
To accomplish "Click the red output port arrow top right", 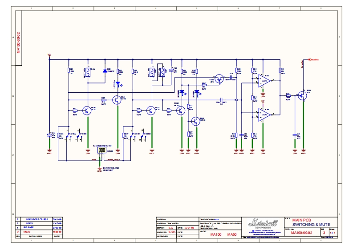I will (x=309, y=59).
